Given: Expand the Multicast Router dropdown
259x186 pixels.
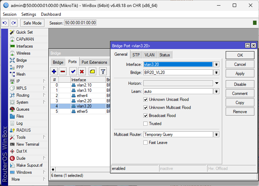Looking at the screenshot, I should (x=217, y=135).
